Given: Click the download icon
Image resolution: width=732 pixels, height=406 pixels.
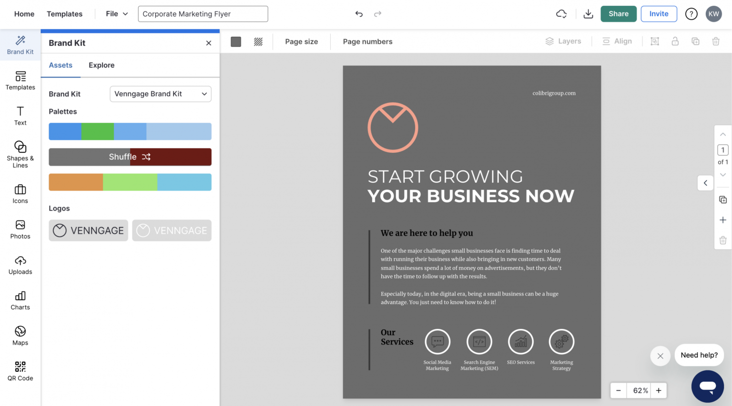Looking at the screenshot, I should 588,14.
